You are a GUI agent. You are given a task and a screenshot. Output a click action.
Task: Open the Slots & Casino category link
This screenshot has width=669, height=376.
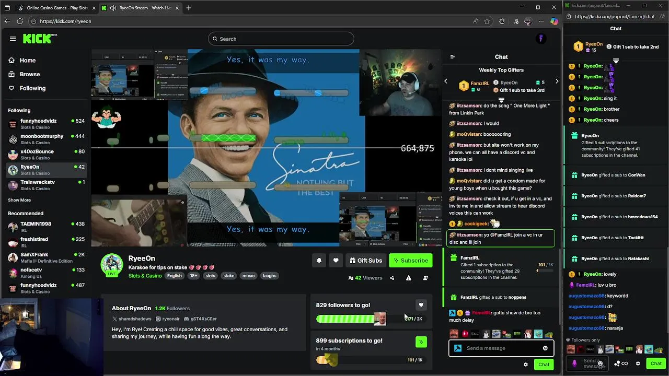(145, 276)
